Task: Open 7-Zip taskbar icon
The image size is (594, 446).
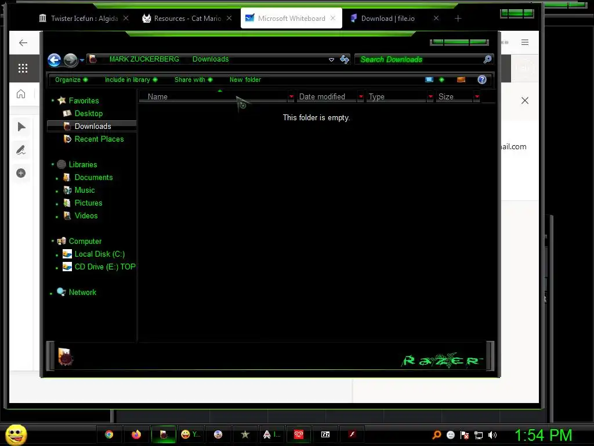Action: [x=325, y=434]
